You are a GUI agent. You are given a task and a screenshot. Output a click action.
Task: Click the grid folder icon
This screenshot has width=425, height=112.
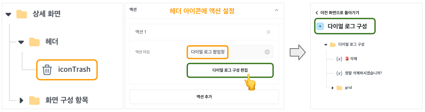339,88
